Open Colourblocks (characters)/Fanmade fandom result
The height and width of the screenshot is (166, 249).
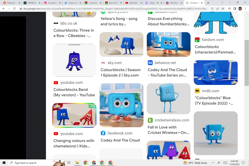(215, 50)
